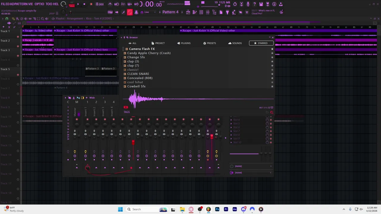Viewport: 381px width, 214px height.
Task: Mute Track 5 in the playlist
Action: coord(18,75)
